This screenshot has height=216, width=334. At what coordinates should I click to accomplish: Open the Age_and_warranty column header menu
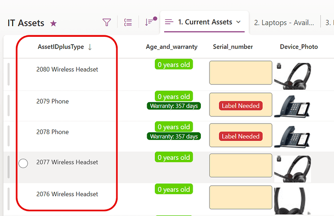coord(171,47)
